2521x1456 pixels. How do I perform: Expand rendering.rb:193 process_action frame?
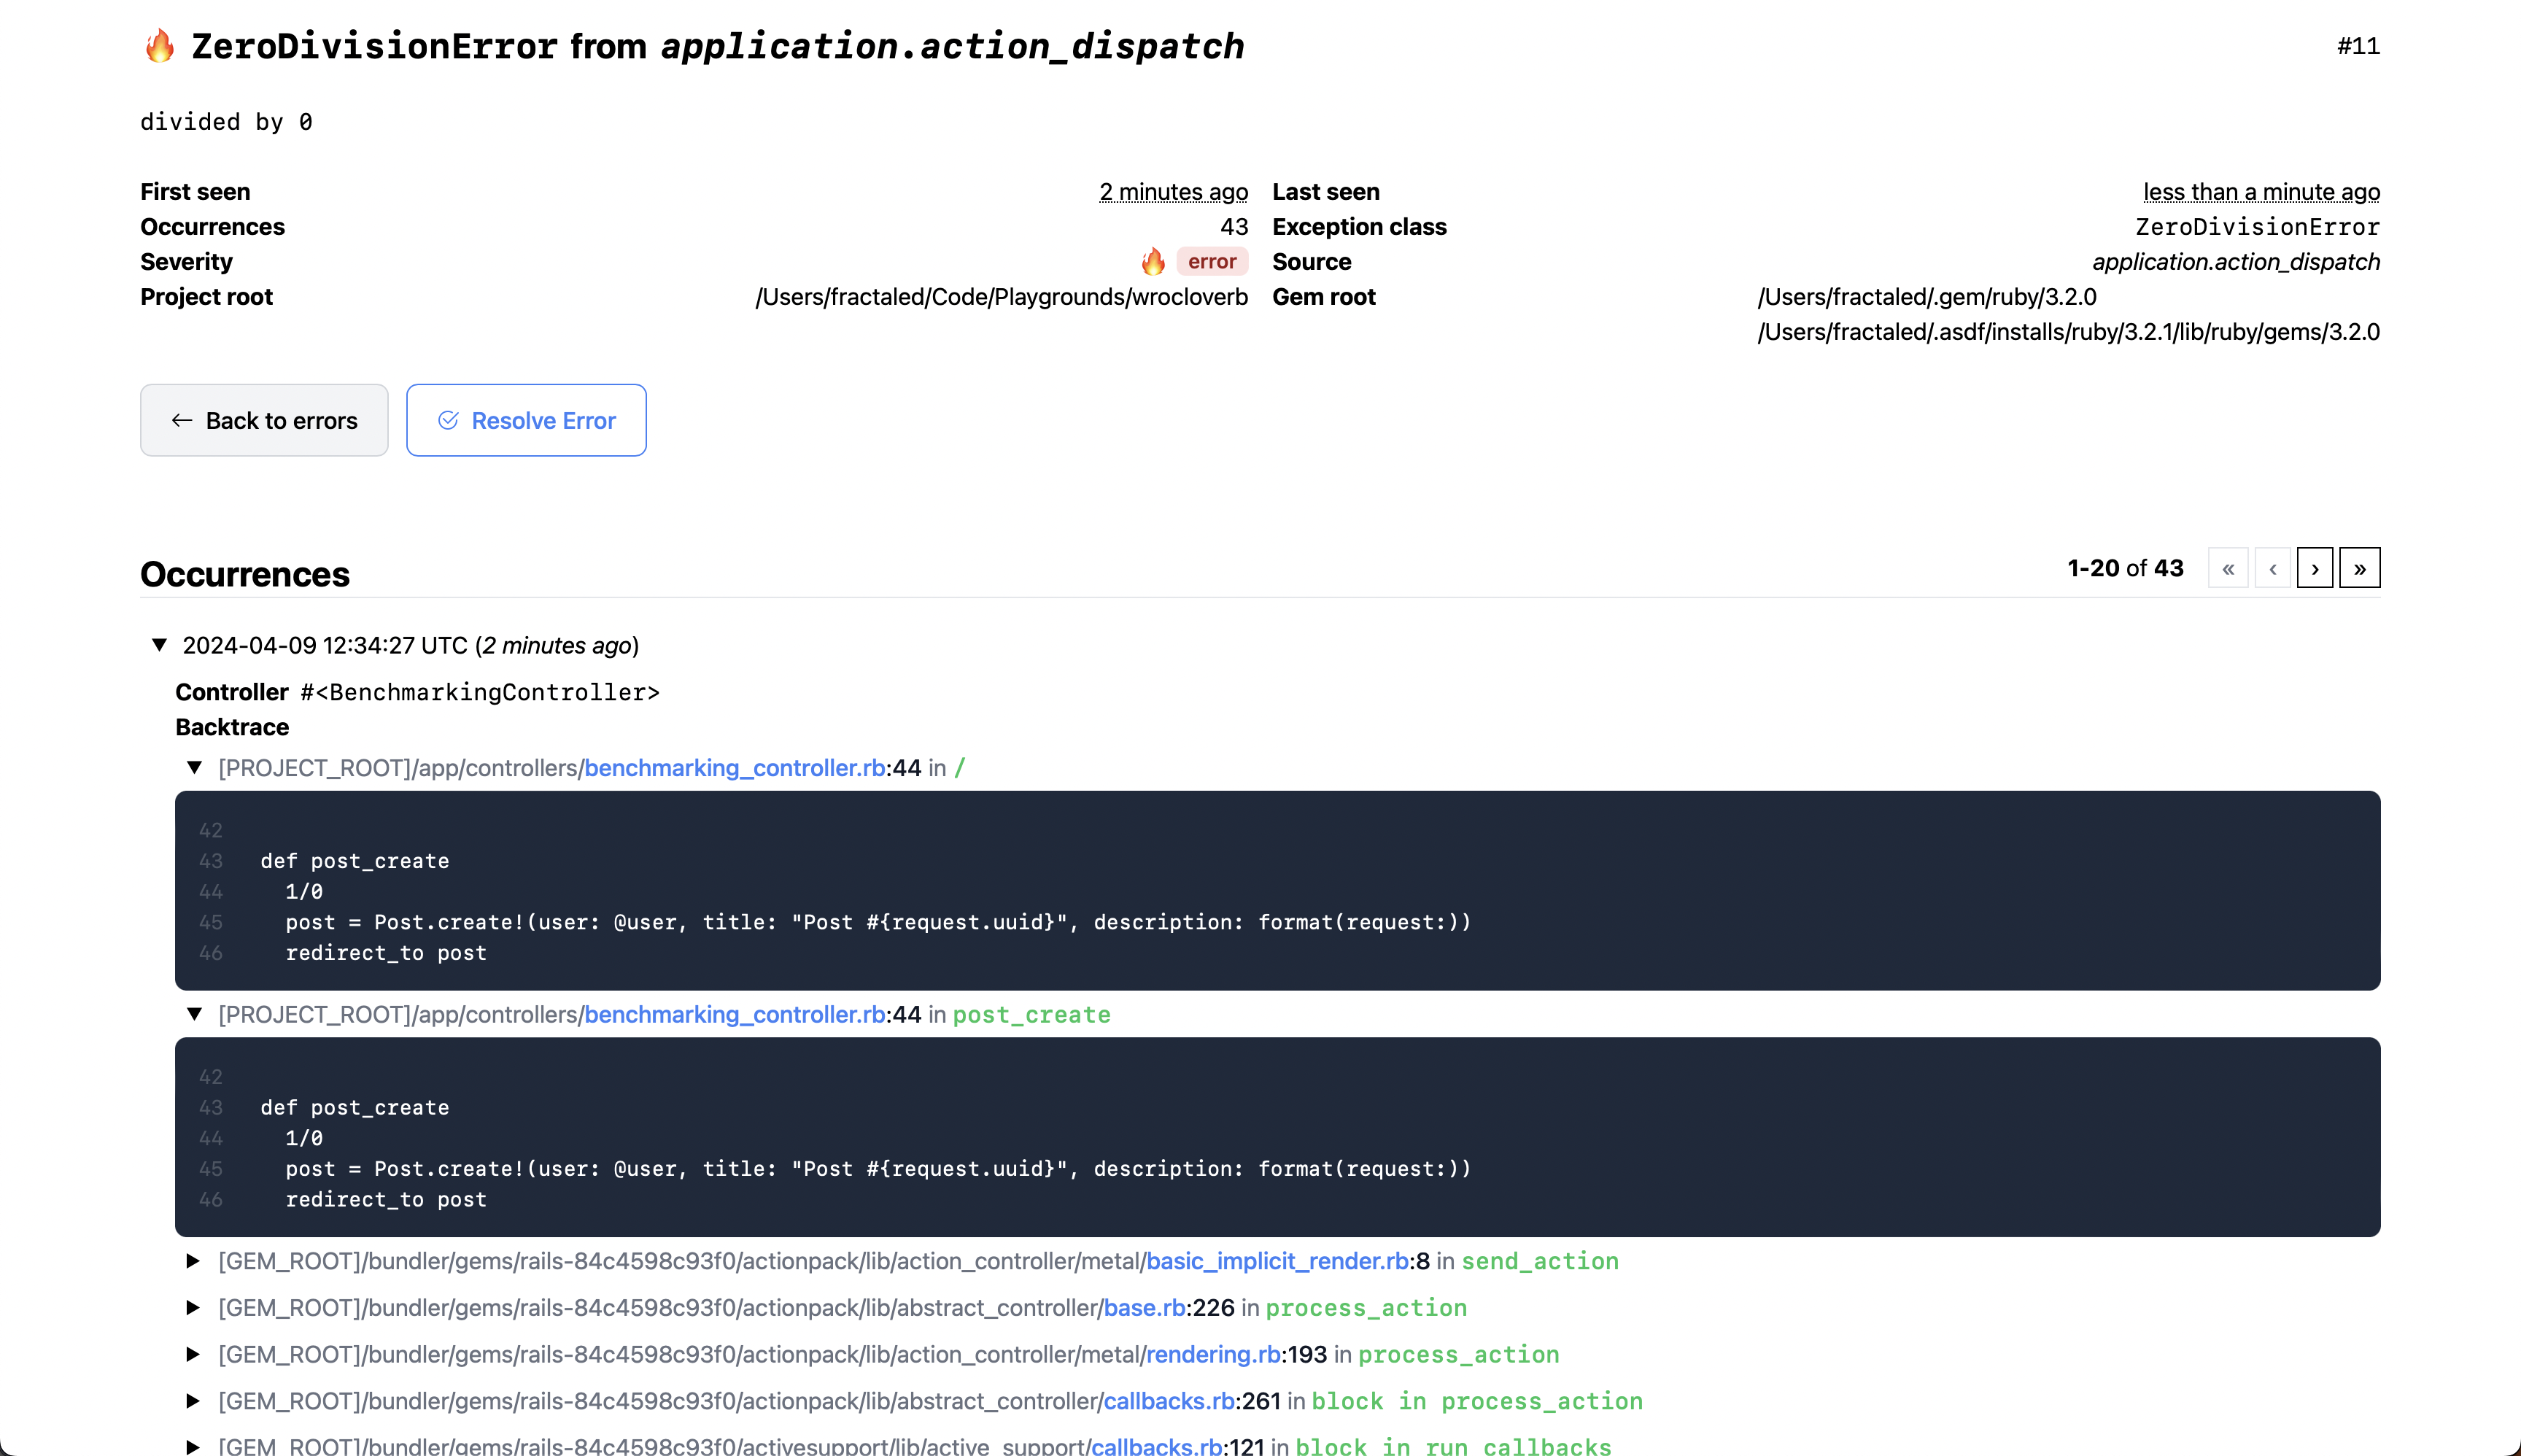point(194,1354)
